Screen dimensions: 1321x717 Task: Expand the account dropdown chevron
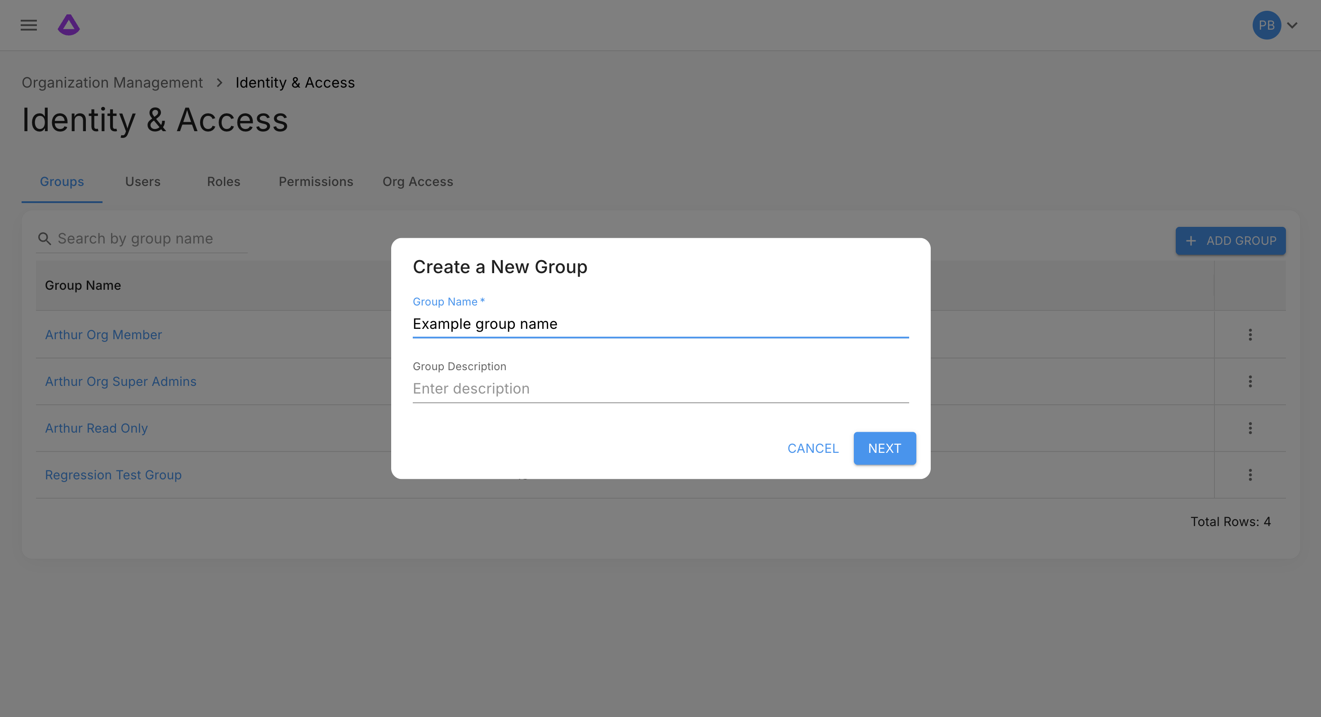1292,25
